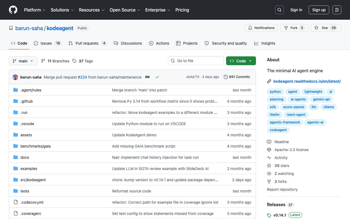
Task: Click the .agent/rules folder icon
Action: (16, 90)
